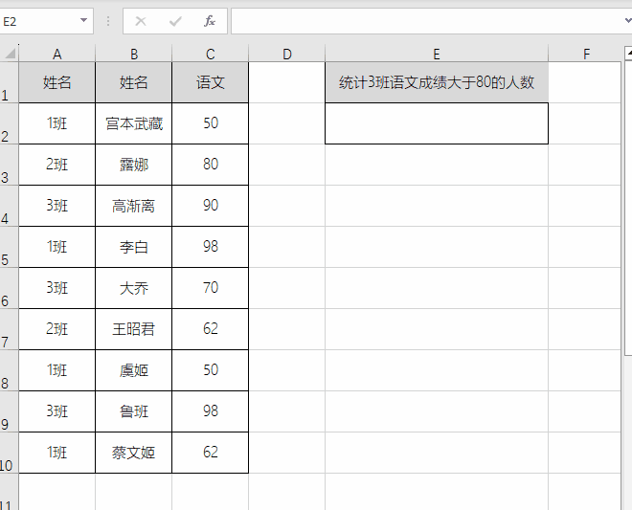Viewport: 632px width, 510px height.
Task: Click cell 统计3班语文成绩大于80的人数
Action: coord(437,82)
